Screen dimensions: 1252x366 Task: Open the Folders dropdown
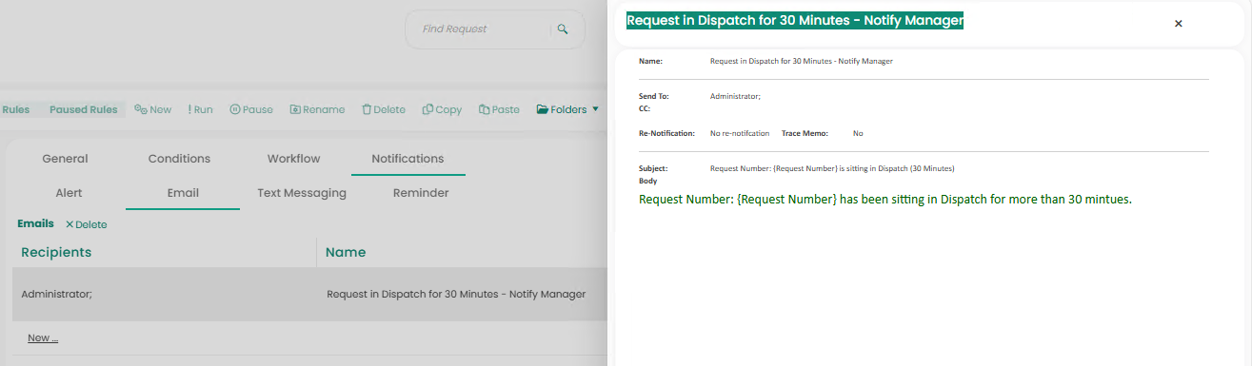[x=568, y=109]
